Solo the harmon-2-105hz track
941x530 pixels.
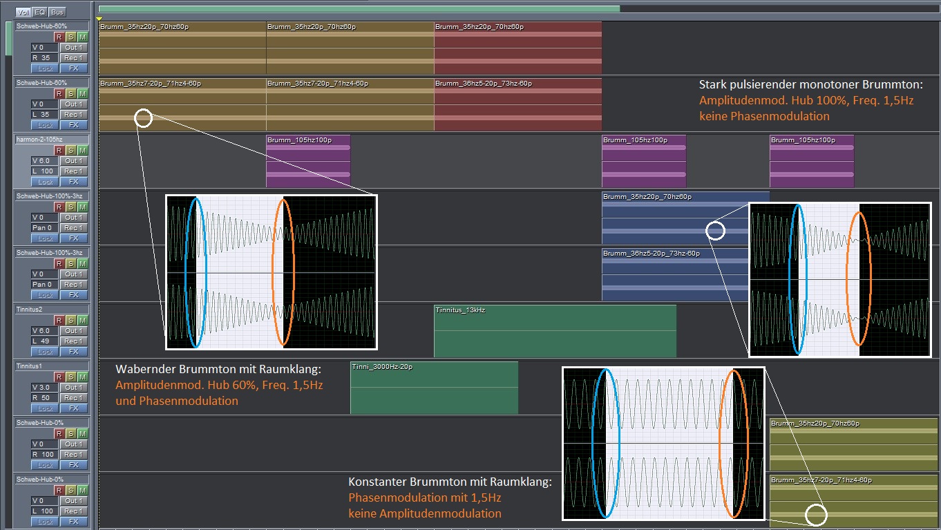[71, 150]
